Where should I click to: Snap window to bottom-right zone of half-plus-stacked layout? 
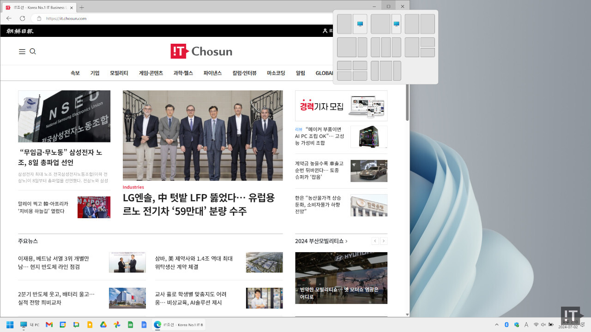tap(428, 53)
